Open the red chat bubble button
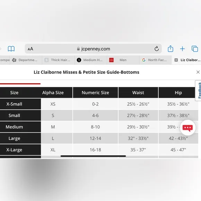Image resolution: width=201 pixels, height=201 pixels. 187,128
